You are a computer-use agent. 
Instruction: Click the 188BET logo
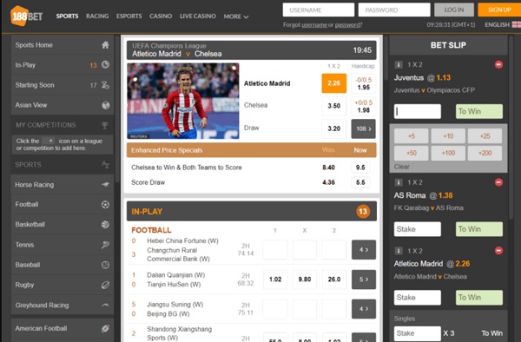click(27, 16)
